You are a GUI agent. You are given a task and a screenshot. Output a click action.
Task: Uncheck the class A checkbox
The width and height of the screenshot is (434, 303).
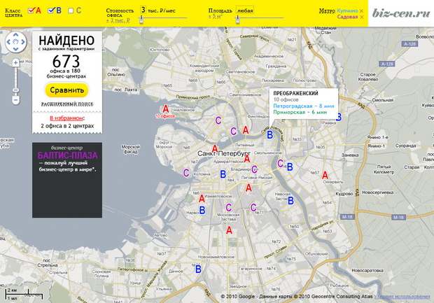pyautogui.click(x=31, y=10)
